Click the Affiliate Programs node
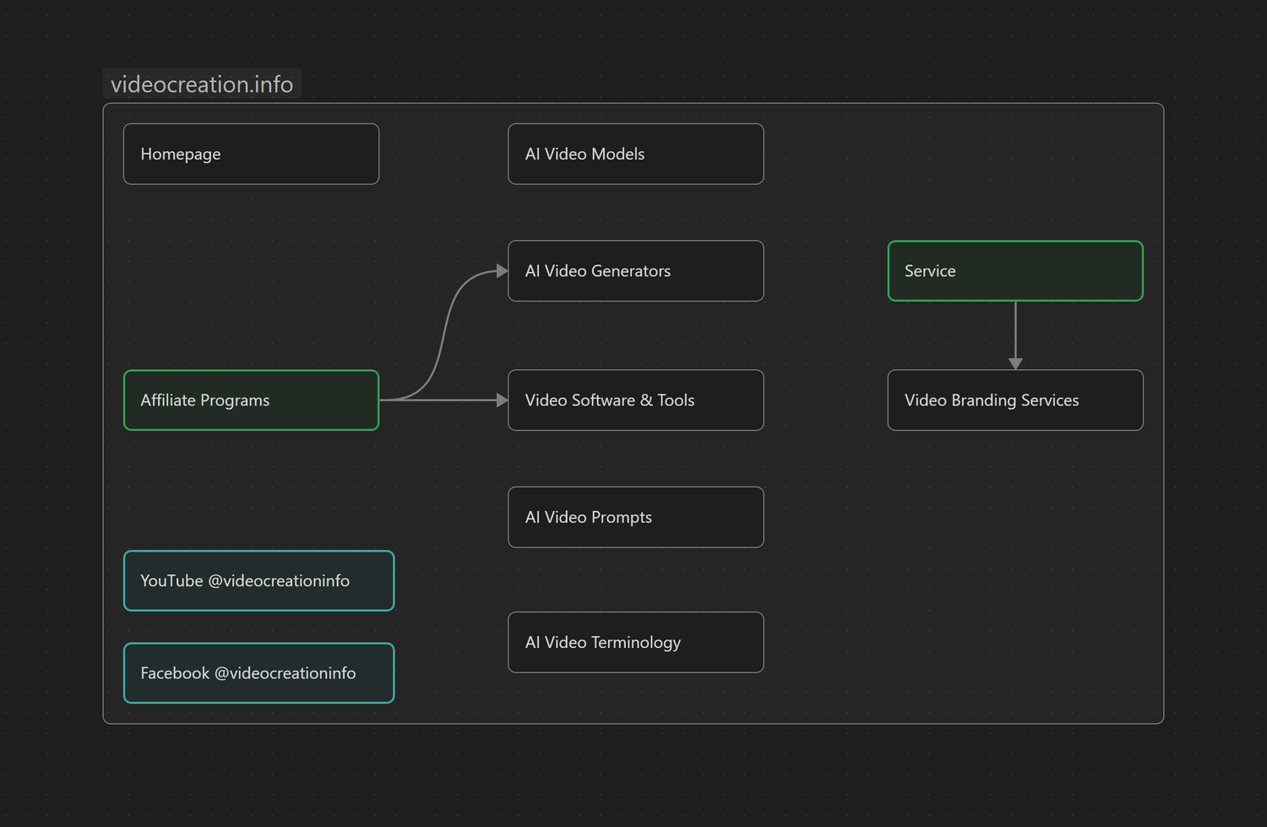This screenshot has width=1267, height=827. pyautogui.click(x=251, y=400)
